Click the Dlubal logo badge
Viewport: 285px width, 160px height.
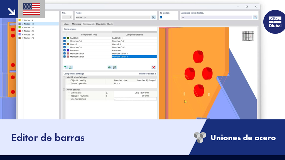pyautogui.click(x=275, y=22)
